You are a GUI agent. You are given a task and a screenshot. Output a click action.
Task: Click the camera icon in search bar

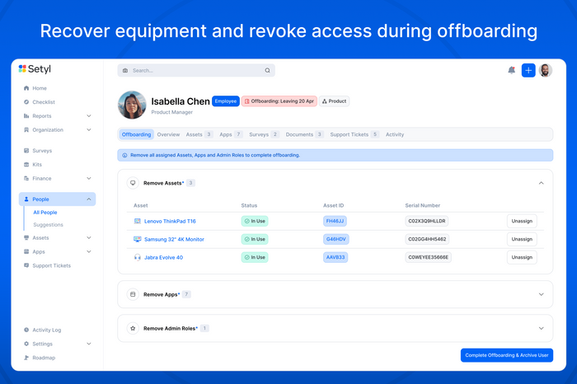125,70
